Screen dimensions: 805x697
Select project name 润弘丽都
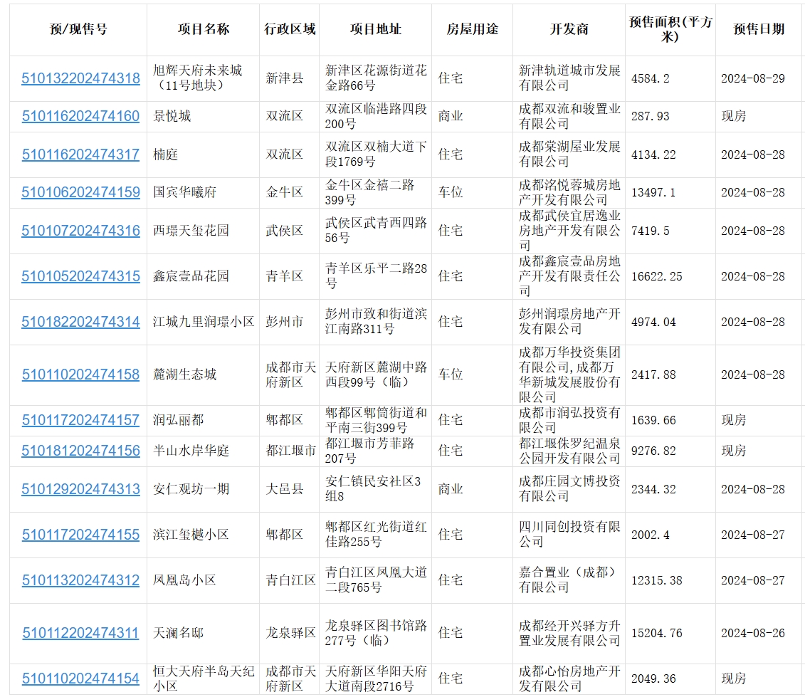click(x=178, y=420)
